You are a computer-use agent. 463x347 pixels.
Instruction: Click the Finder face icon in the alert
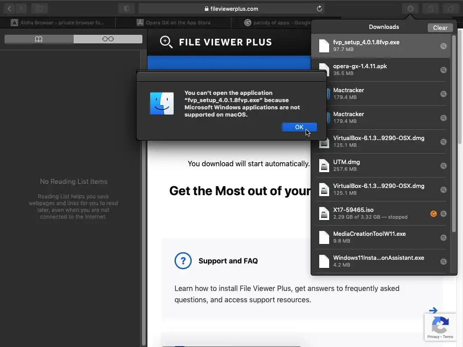tap(162, 103)
